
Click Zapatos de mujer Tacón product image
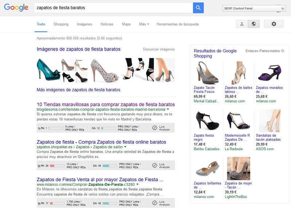[239, 169]
